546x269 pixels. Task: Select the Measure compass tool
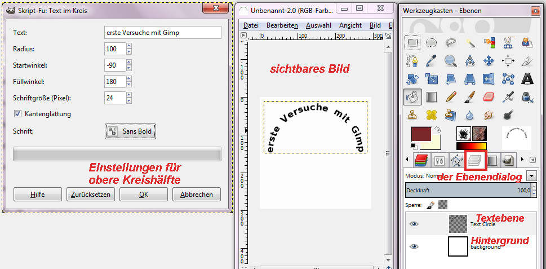click(x=470, y=61)
